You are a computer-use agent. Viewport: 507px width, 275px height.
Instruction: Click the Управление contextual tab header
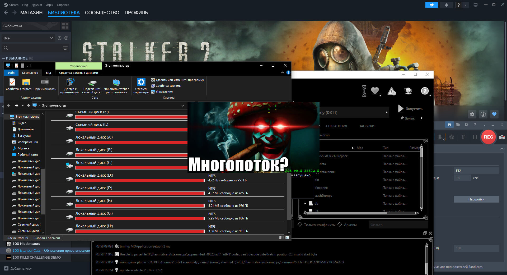pos(78,66)
